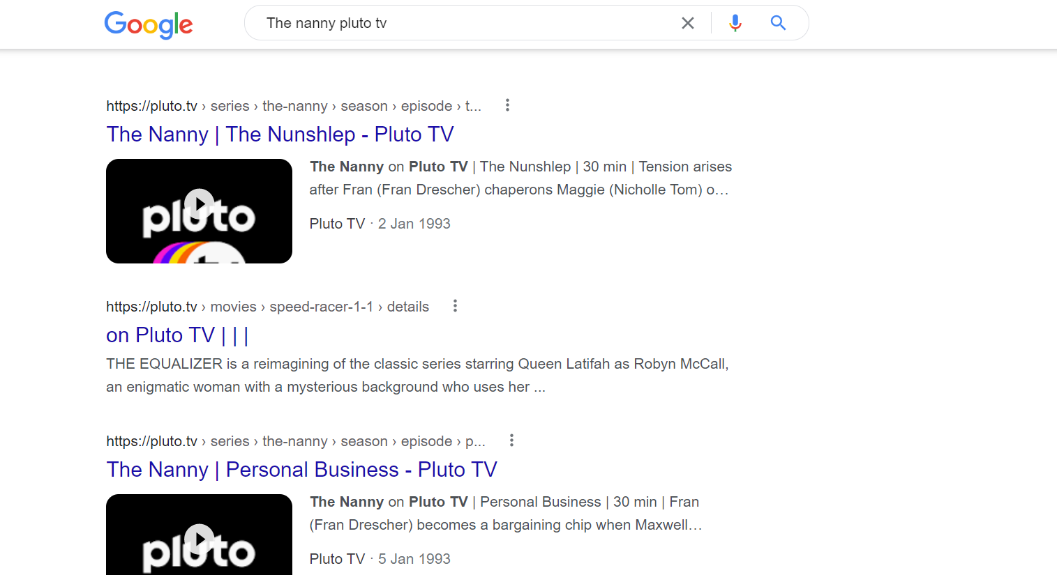The height and width of the screenshot is (575, 1057).
Task: Clear the search query with the X icon
Action: [688, 23]
